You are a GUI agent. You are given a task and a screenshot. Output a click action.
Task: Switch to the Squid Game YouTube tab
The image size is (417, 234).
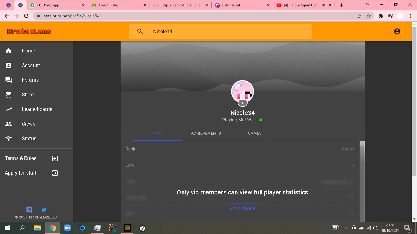click(304, 5)
